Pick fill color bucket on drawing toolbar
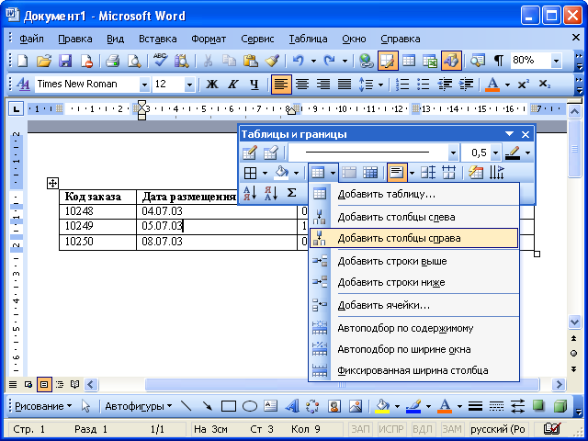This screenshot has width=588, height=441. click(382, 406)
